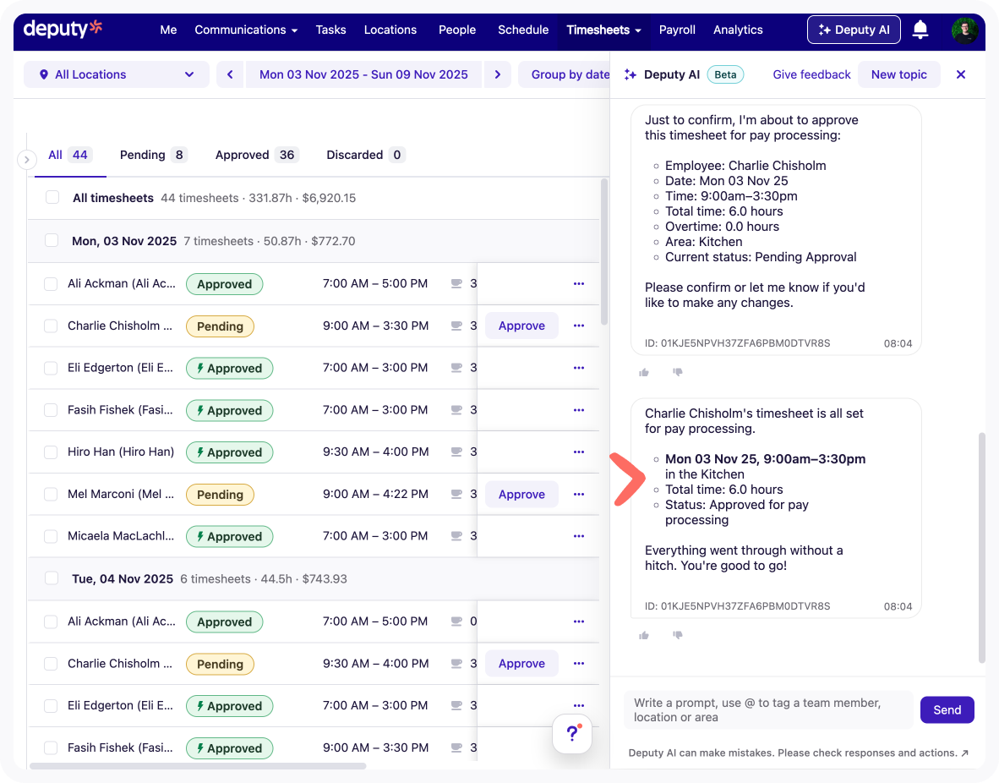Screen dimensions: 999x783
Task: Click the Give feedback link
Action: (x=811, y=74)
